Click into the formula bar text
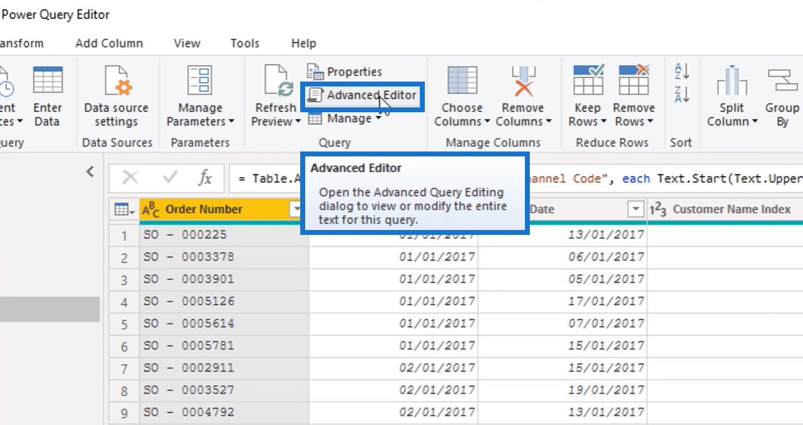The width and height of the screenshot is (803, 425). click(516, 178)
